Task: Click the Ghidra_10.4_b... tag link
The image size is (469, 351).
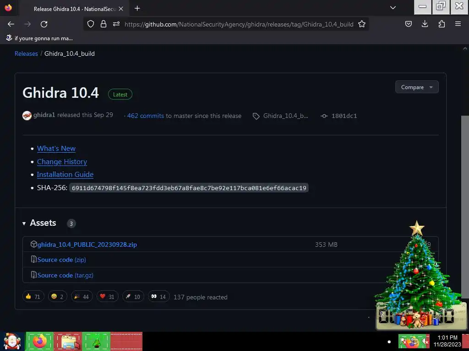Action: tap(285, 116)
